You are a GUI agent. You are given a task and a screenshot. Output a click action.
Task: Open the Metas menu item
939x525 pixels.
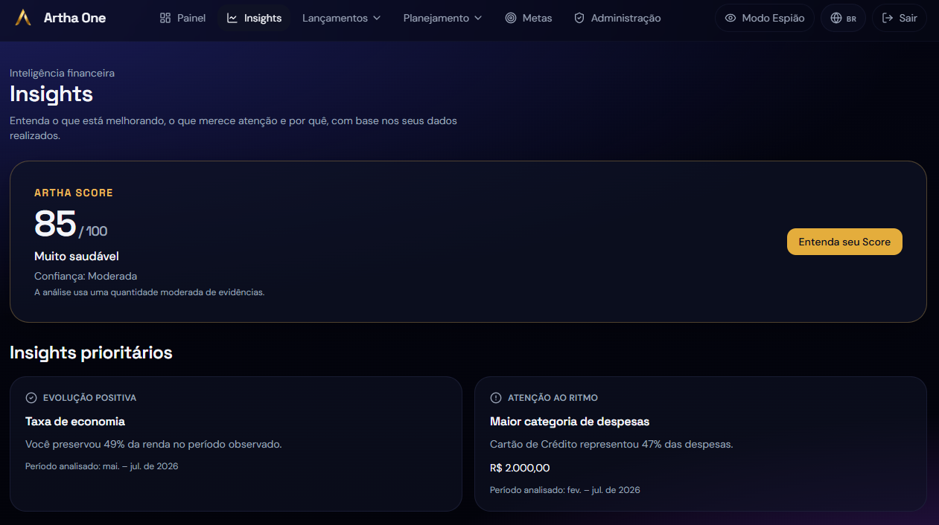pos(529,18)
